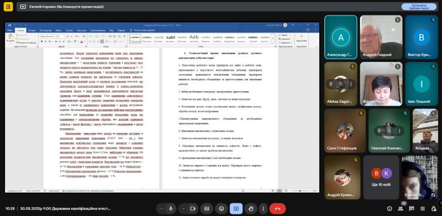Open the three-dot more options menu
The image size is (442, 216).
coord(263,209)
